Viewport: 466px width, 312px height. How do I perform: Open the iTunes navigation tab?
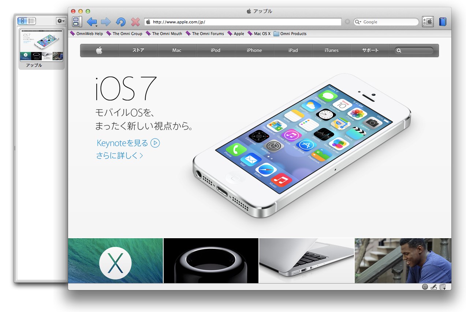332,50
